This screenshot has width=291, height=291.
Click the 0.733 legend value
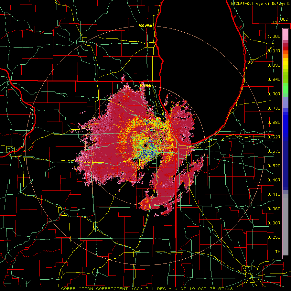point(274,108)
